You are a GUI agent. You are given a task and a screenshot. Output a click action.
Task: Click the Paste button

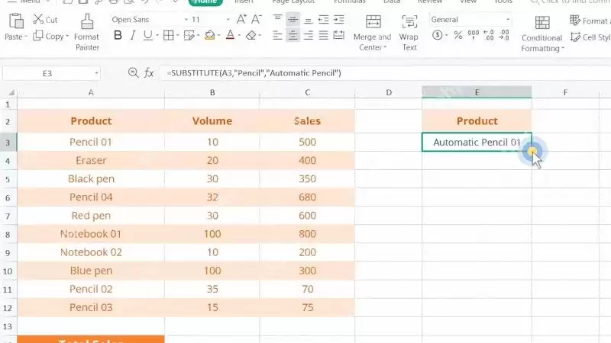click(x=16, y=27)
